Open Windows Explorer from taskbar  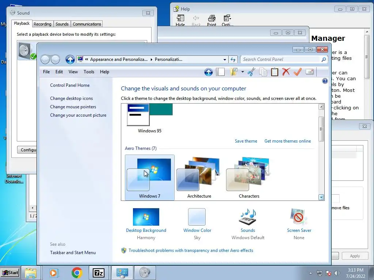[x=31, y=273]
